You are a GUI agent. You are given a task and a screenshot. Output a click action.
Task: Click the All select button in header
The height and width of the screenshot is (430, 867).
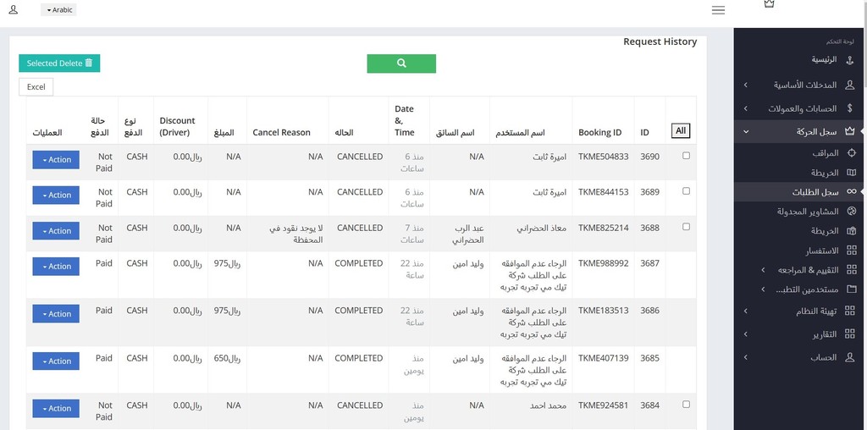(681, 131)
